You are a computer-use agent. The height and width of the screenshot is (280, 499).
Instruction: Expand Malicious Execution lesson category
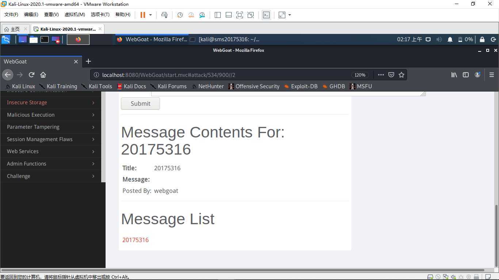coord(51,115)
